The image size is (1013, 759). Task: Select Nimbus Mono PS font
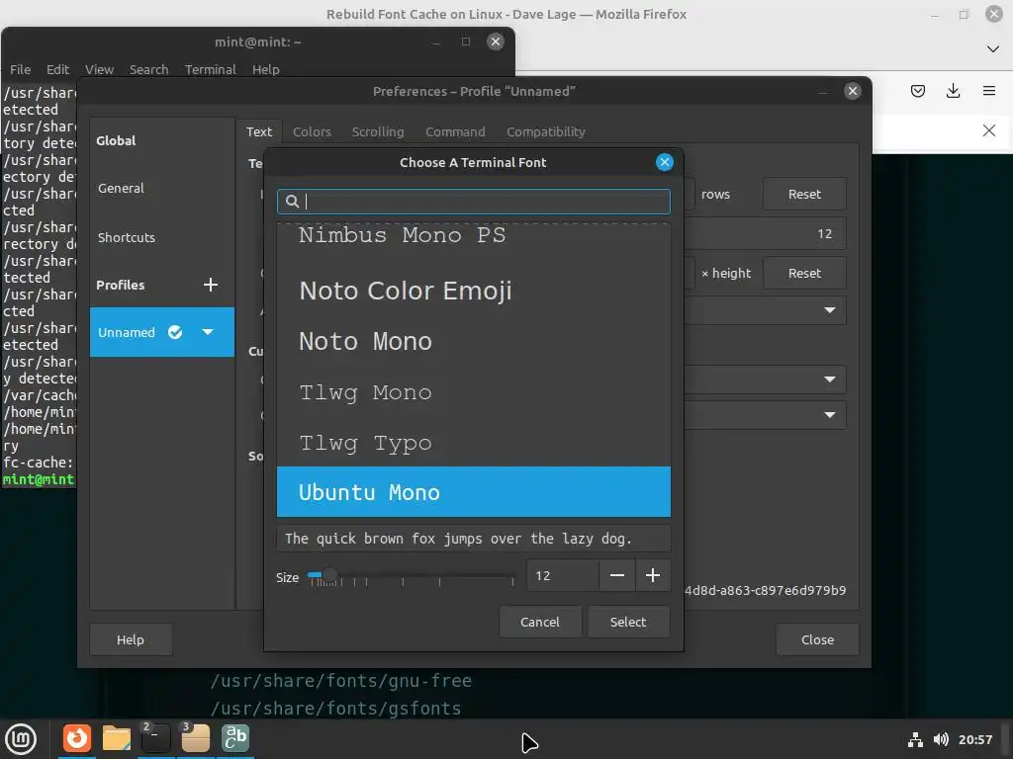pos(474,237)
